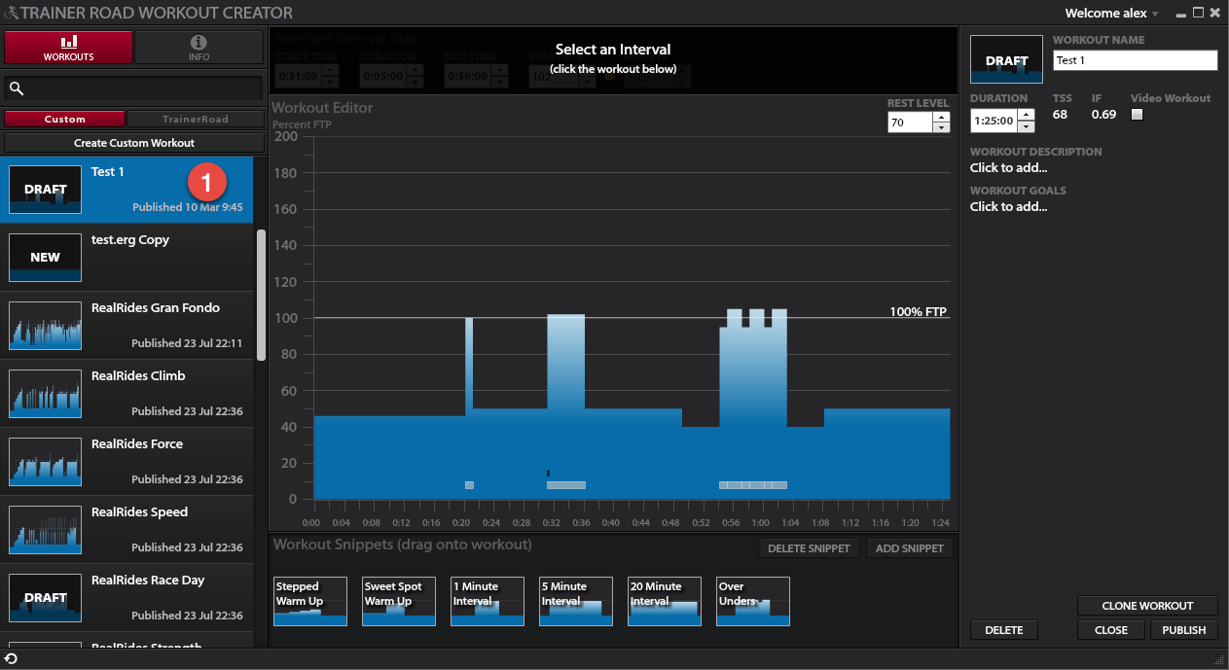Open the RealRides Speed workout

127,530
